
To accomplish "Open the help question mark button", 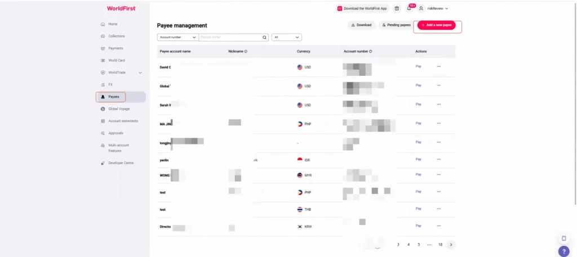I will coord(563,251).
